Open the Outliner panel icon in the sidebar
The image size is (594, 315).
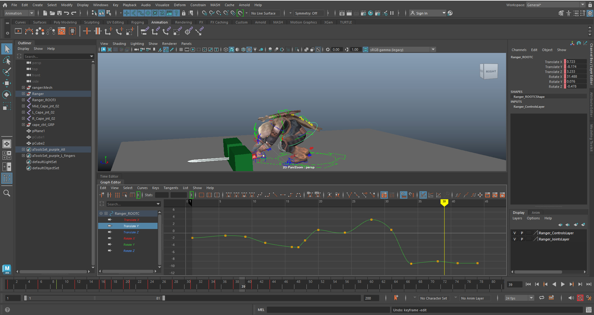pos(7,178)
